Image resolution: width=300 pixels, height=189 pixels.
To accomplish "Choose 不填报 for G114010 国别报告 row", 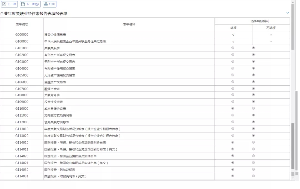I will click(x=253, y=142).
